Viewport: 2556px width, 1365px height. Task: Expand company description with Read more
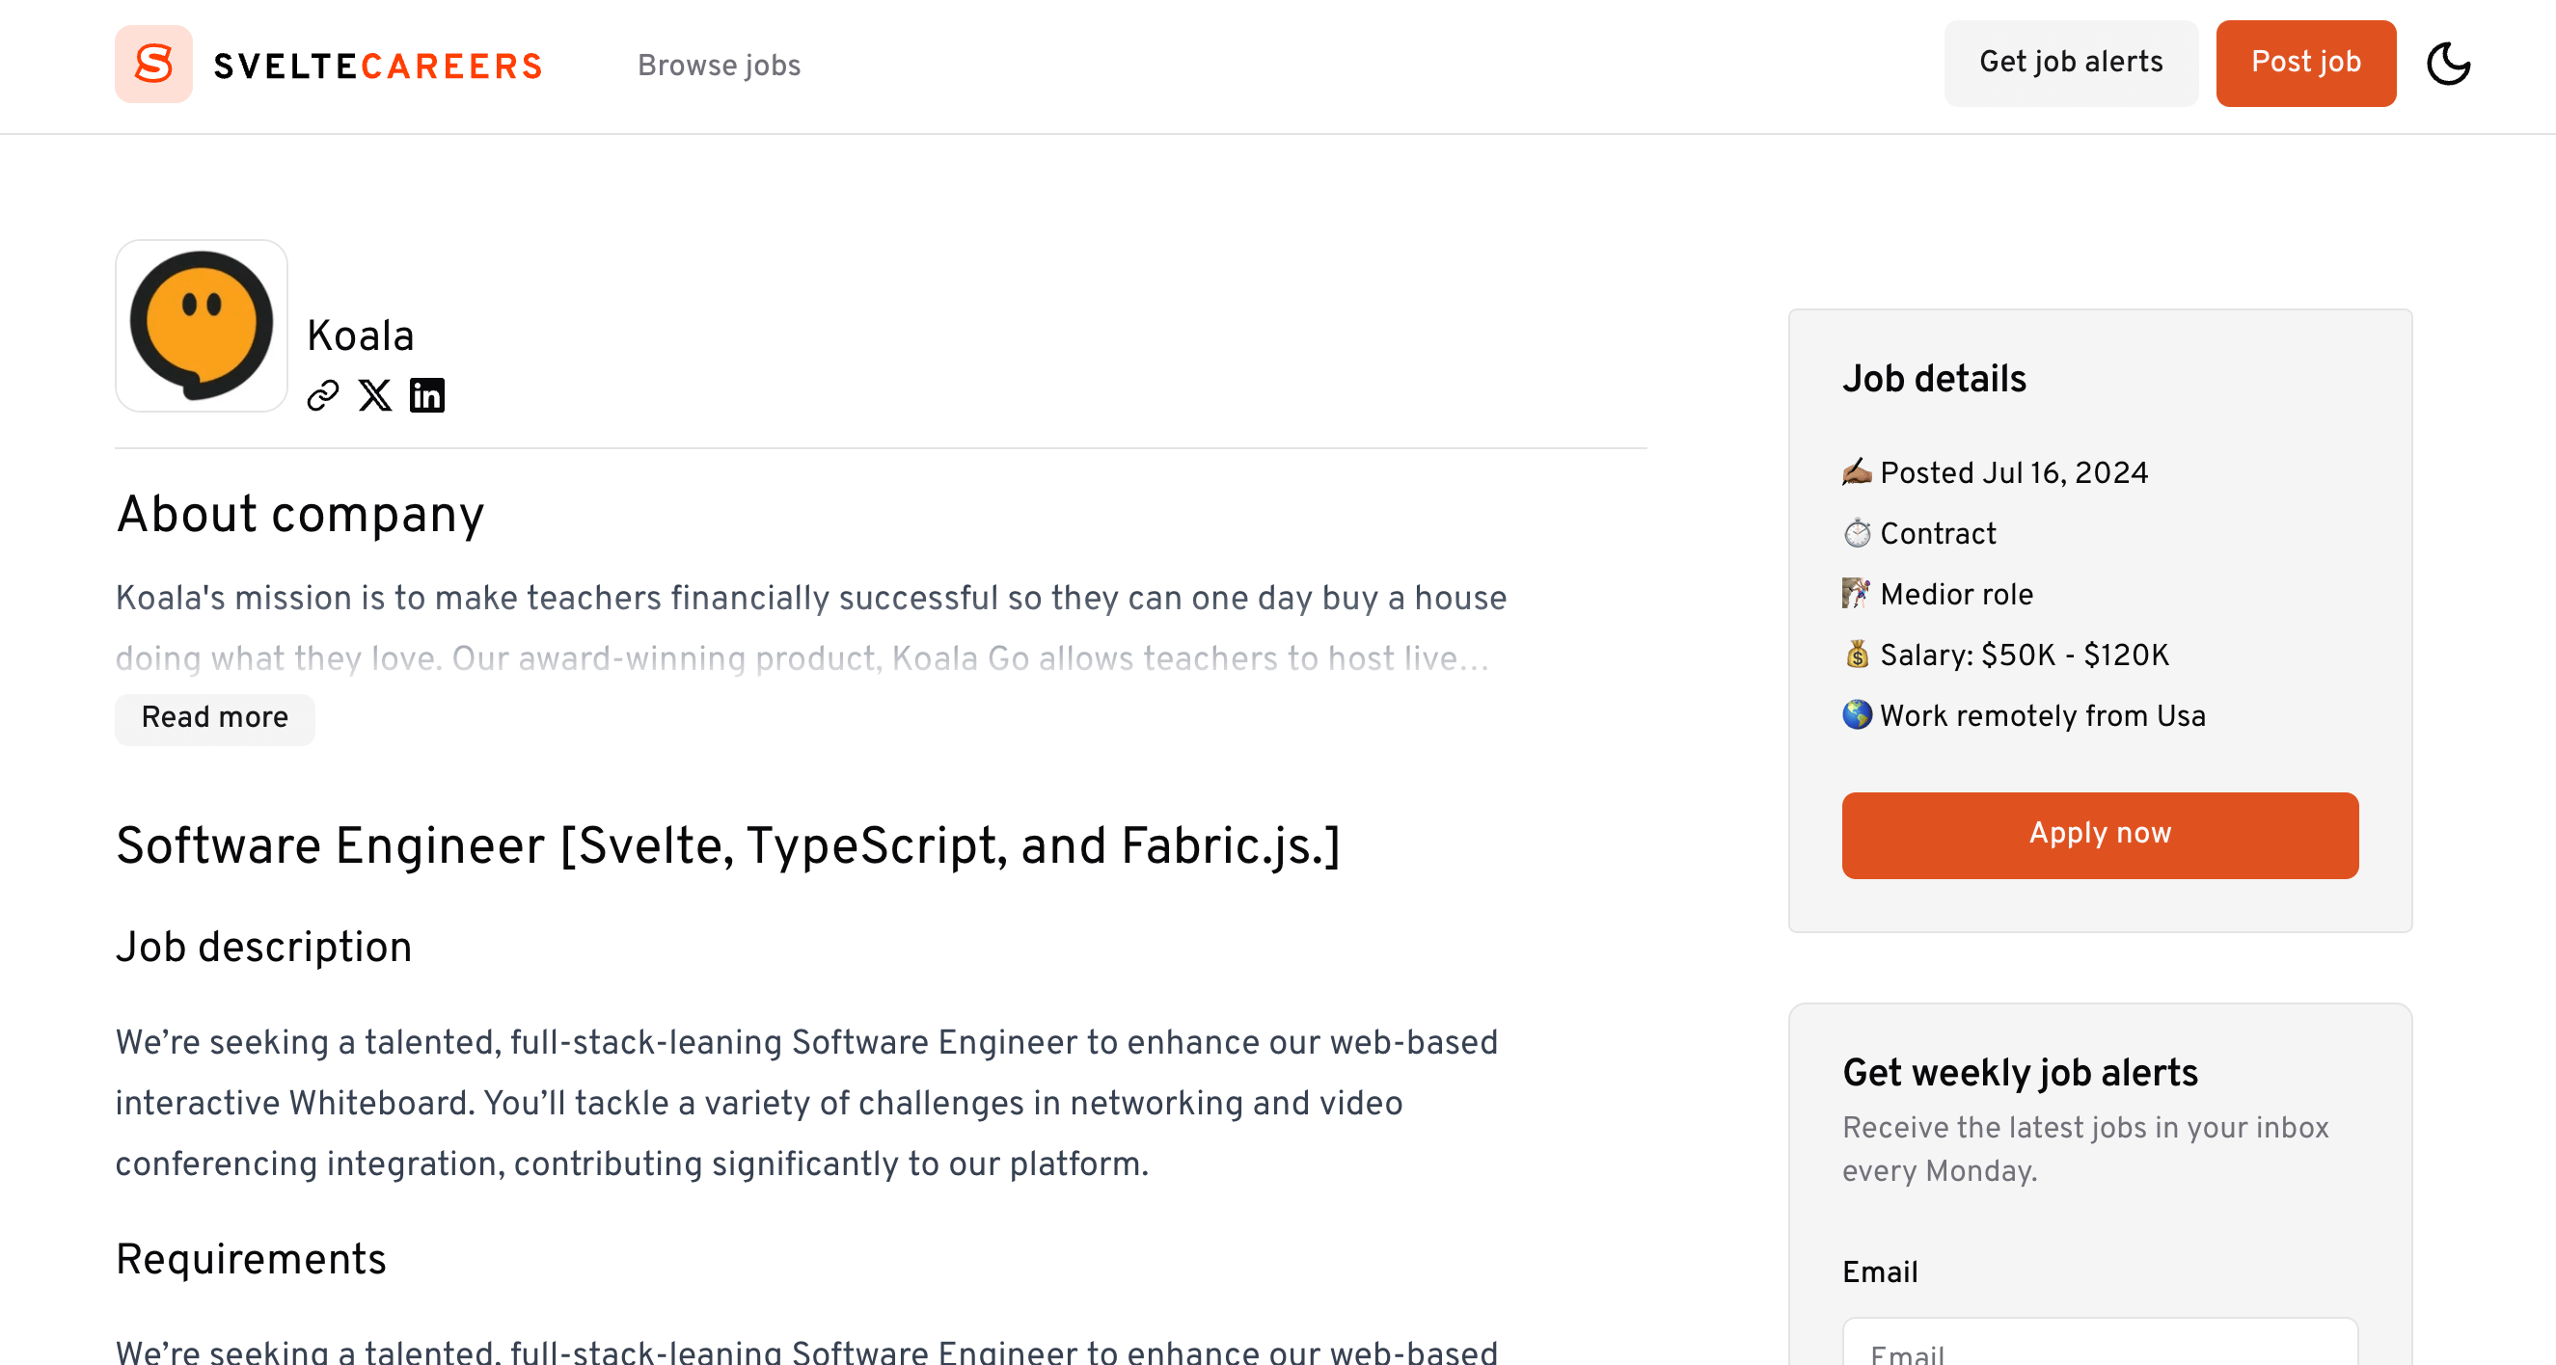(x=214, y=718)
